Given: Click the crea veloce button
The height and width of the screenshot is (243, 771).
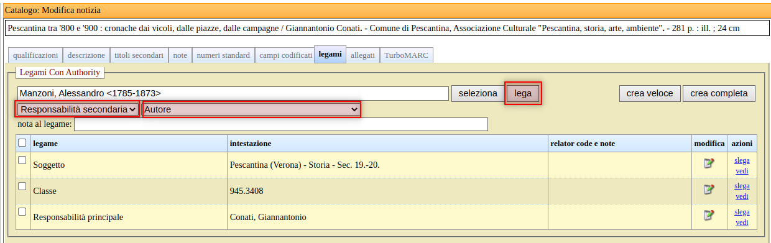Looking at the screenshot, I should [650, 93].
